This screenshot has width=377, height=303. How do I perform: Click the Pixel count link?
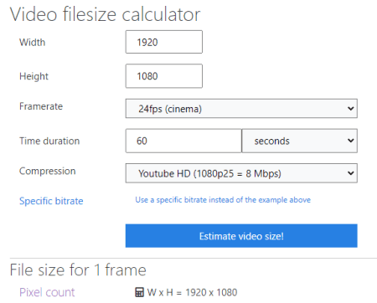(47, 292)
